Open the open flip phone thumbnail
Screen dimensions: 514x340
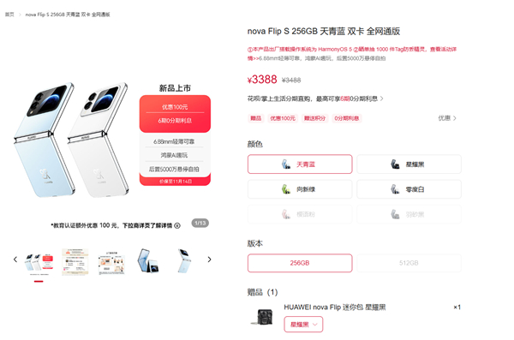[148, 261]
